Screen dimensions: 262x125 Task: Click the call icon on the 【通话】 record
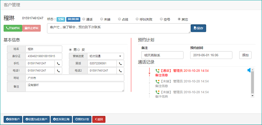[158, 71]
